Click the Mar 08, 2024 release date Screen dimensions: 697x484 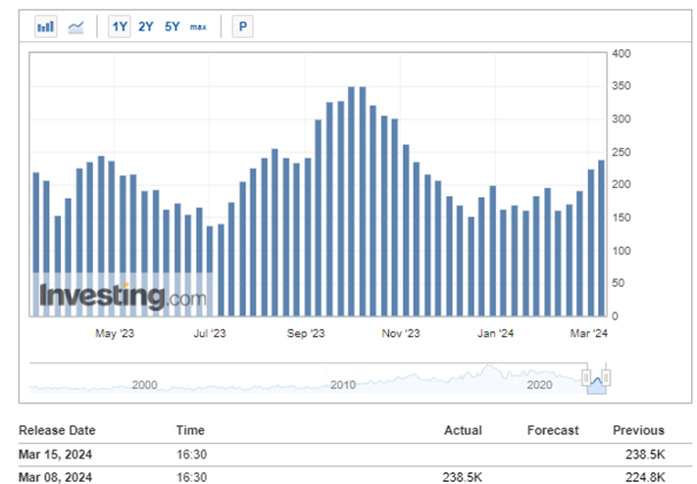[x=55, y=477]
